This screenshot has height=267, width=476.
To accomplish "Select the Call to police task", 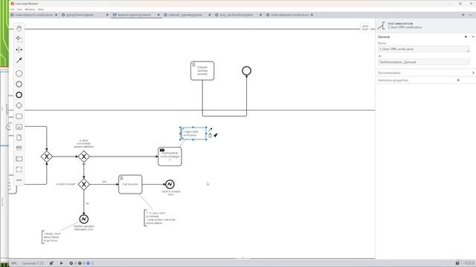I will (x=130, y=185).
